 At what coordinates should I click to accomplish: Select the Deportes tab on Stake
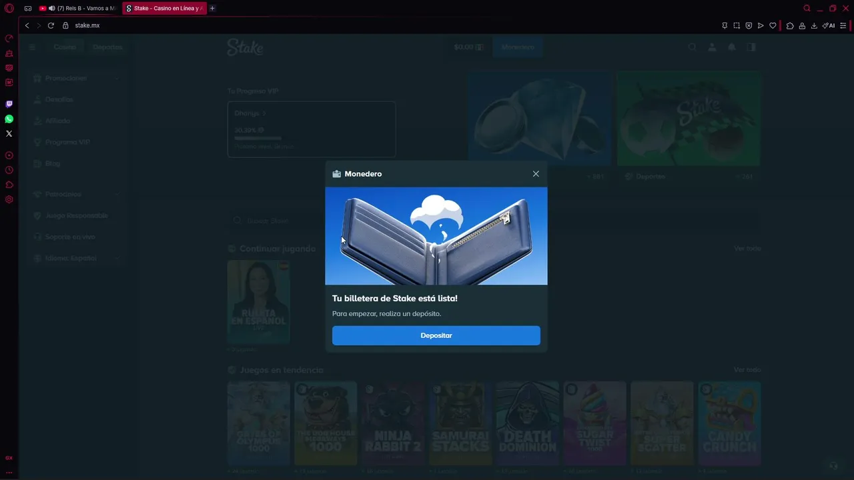107,47
